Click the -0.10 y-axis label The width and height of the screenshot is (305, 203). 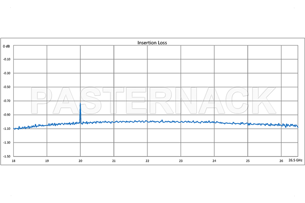point(7,59)
